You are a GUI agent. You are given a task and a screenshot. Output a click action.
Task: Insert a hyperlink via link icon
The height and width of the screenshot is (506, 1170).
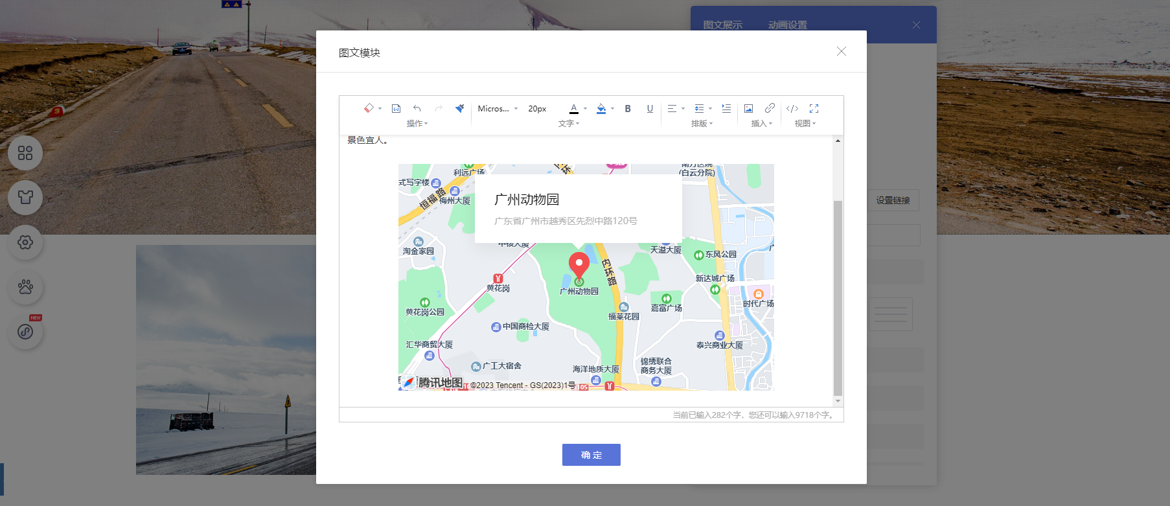click(770, 108)
